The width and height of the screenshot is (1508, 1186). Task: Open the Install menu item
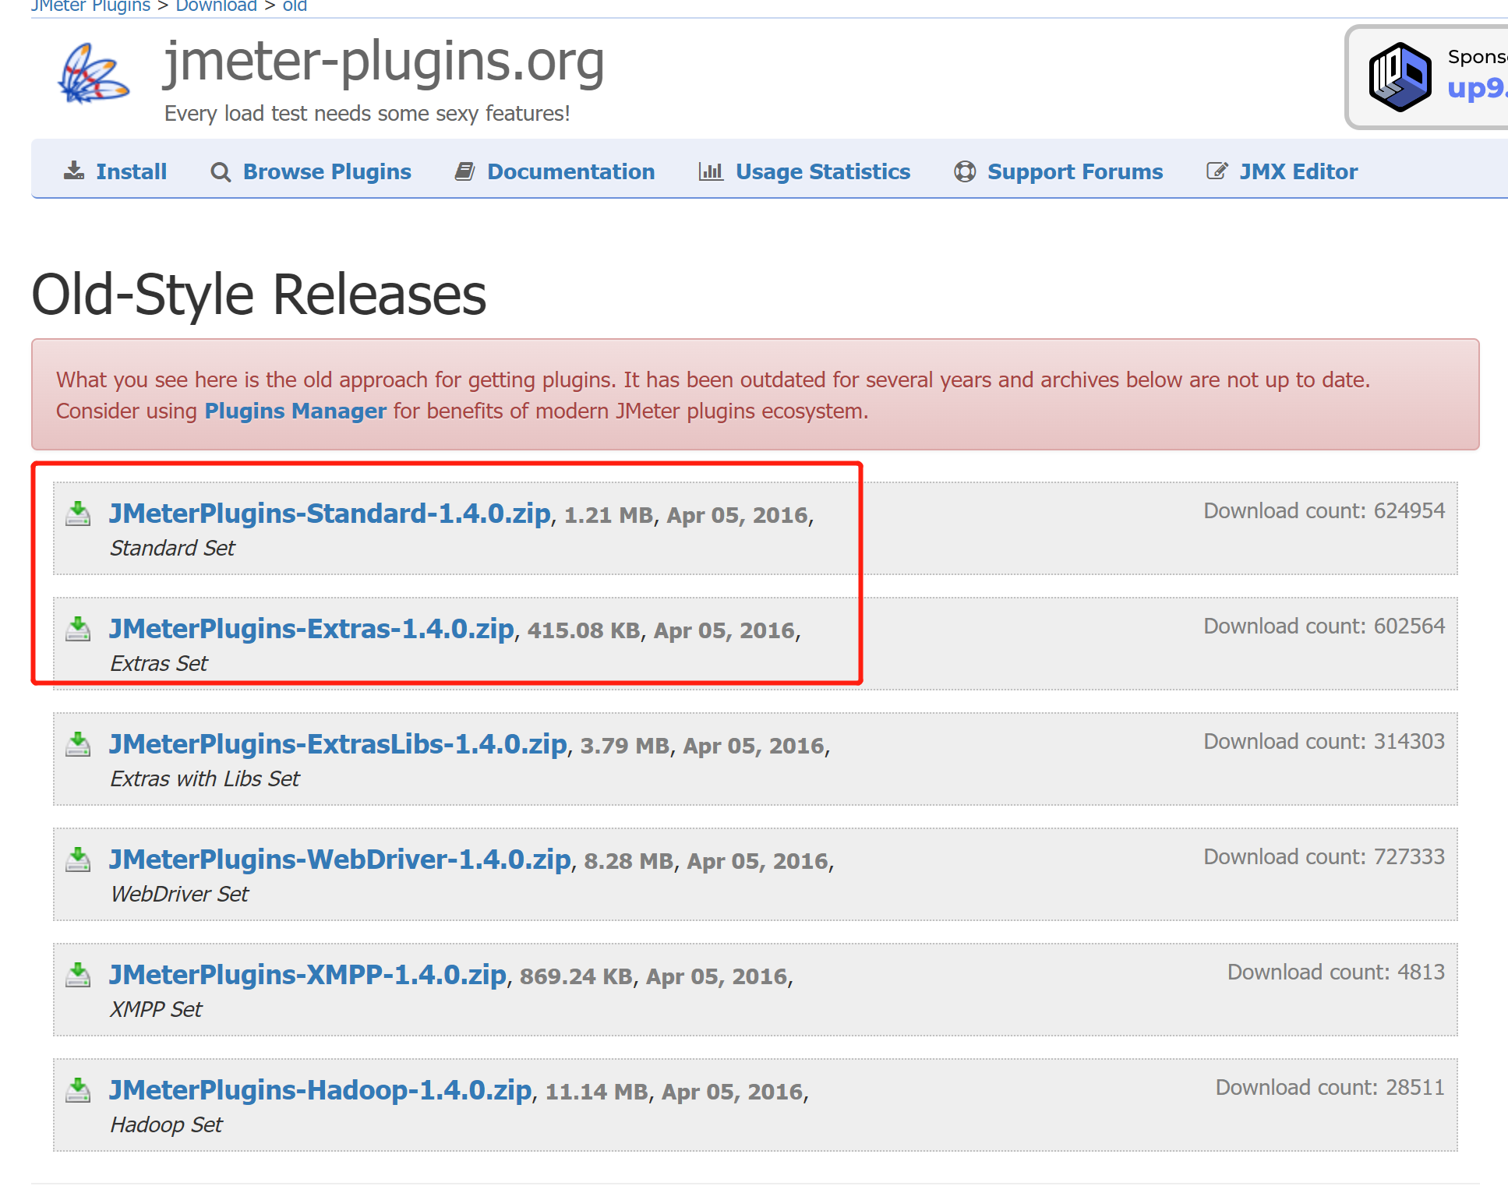point(131,171)
